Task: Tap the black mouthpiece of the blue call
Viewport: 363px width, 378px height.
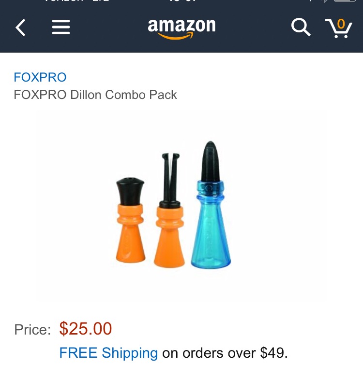Action: [210, 161]
